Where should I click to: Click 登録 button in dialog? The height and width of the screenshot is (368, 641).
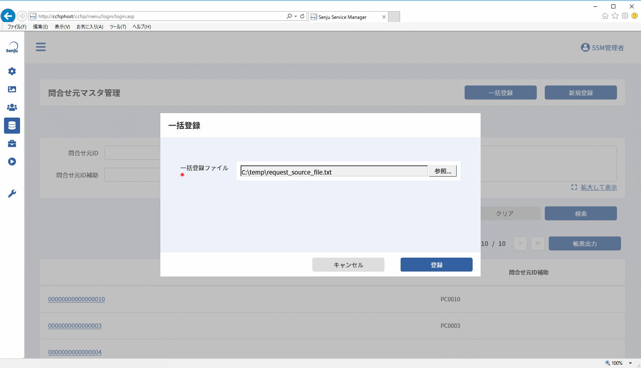click(437, 265)
